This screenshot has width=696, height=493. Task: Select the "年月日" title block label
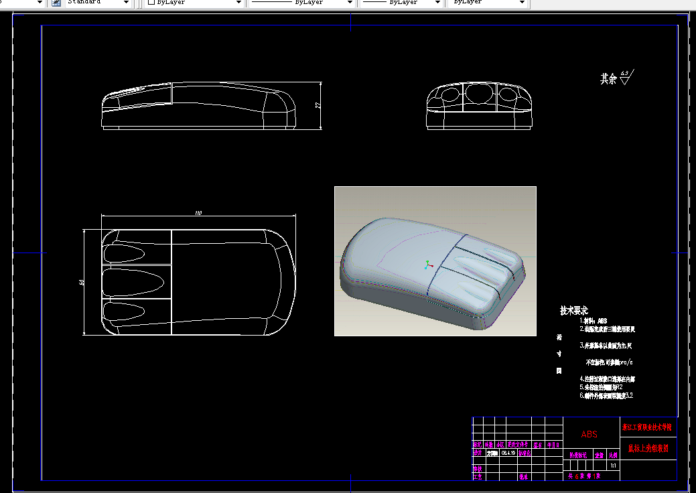pos(553,445)
